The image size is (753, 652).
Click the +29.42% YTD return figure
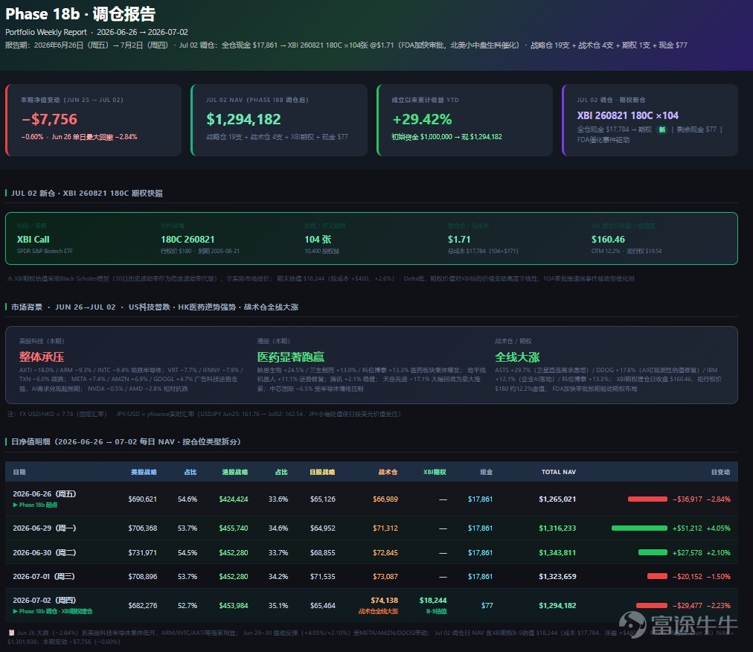point(422,119)
